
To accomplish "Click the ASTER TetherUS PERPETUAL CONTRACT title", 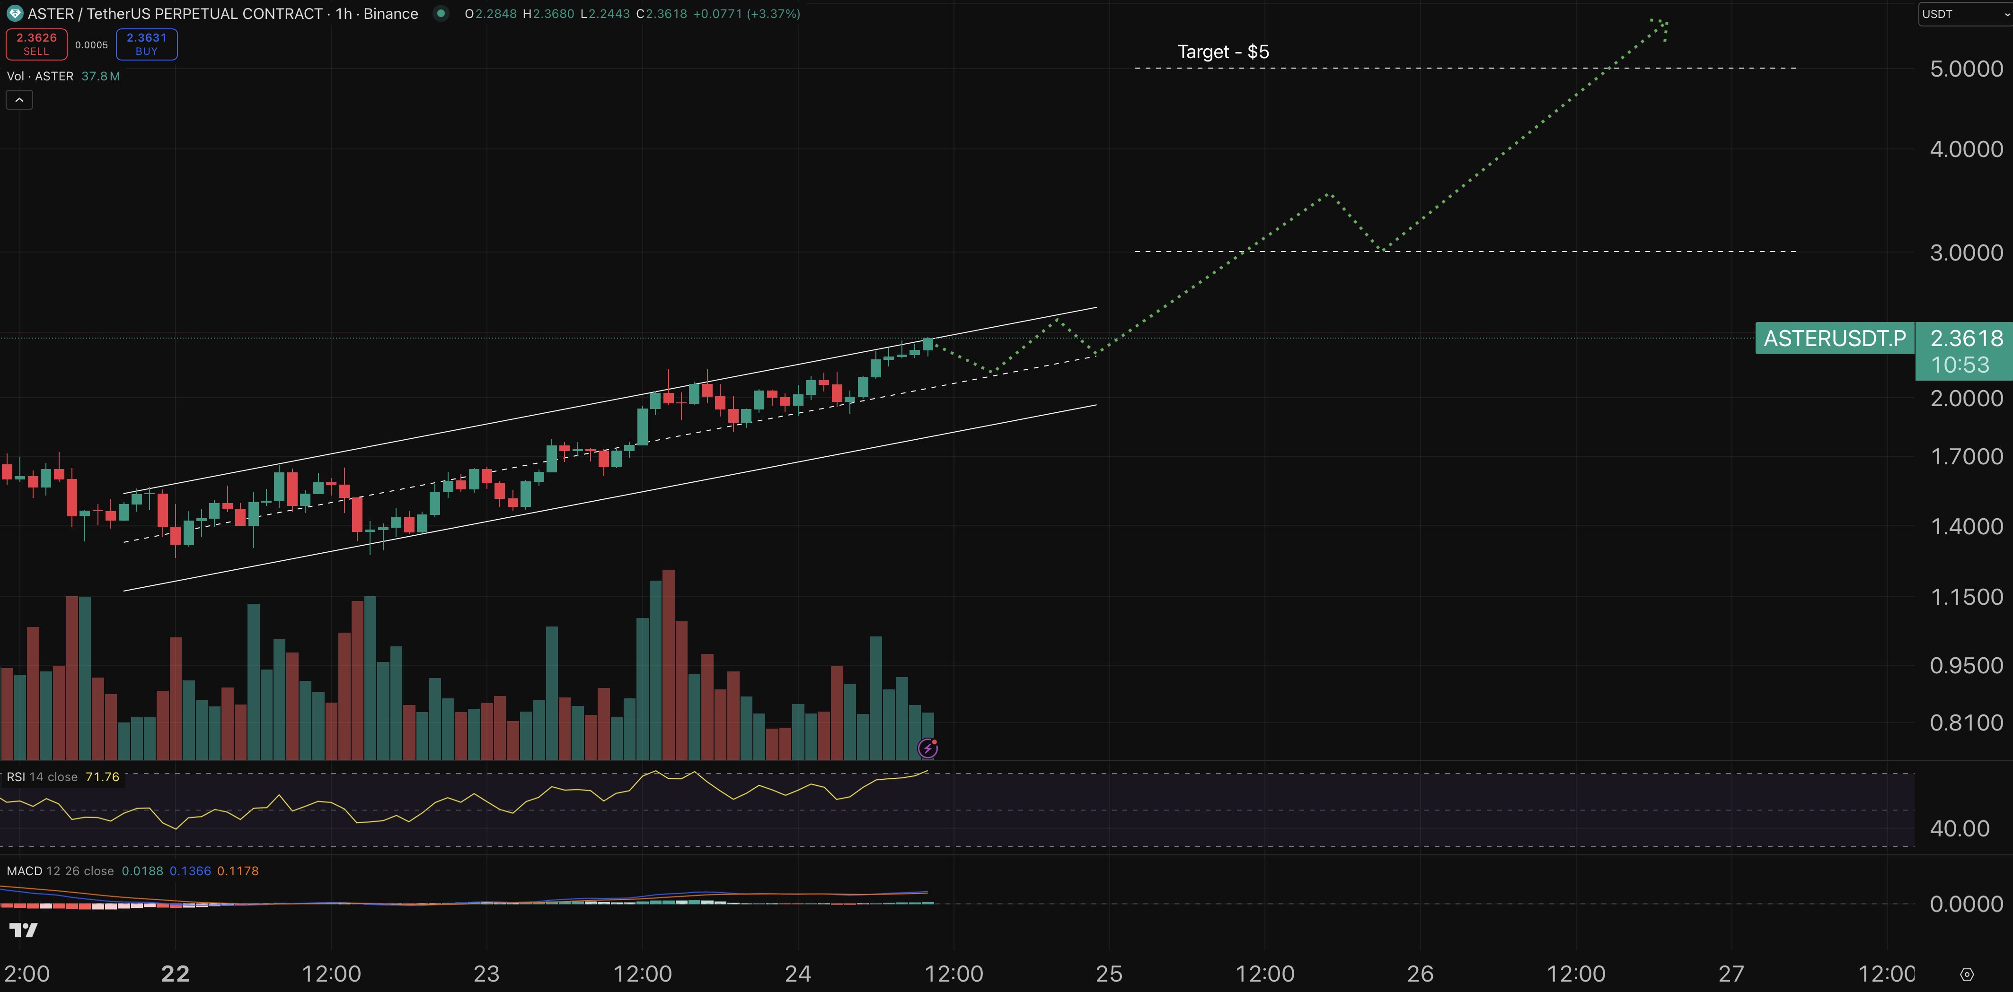I will pos(175,13).
